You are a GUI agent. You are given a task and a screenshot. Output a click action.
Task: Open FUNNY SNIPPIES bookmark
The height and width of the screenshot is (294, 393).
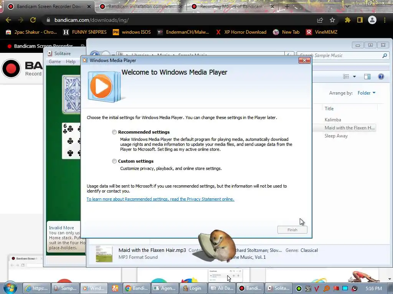point(85,32)
